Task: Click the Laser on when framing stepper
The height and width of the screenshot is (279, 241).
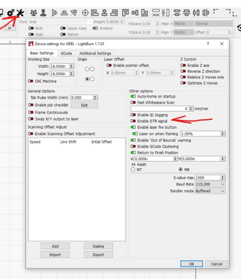Action: point(223,134)
